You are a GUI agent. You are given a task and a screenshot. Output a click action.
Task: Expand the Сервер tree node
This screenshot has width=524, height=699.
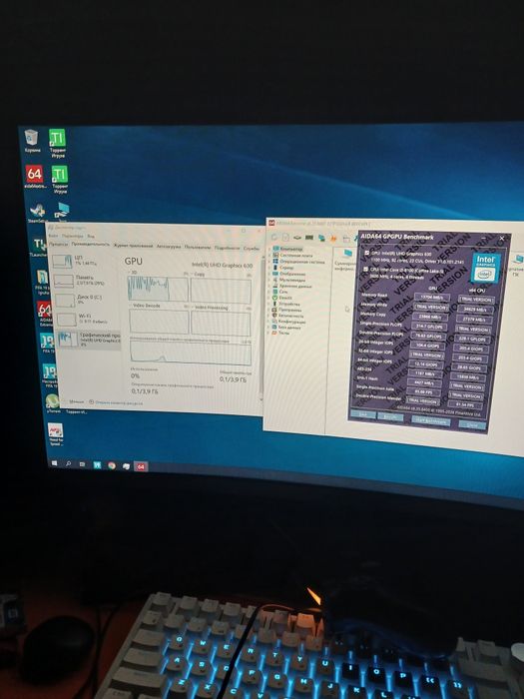pyautogui.click(x=270, y=268)
